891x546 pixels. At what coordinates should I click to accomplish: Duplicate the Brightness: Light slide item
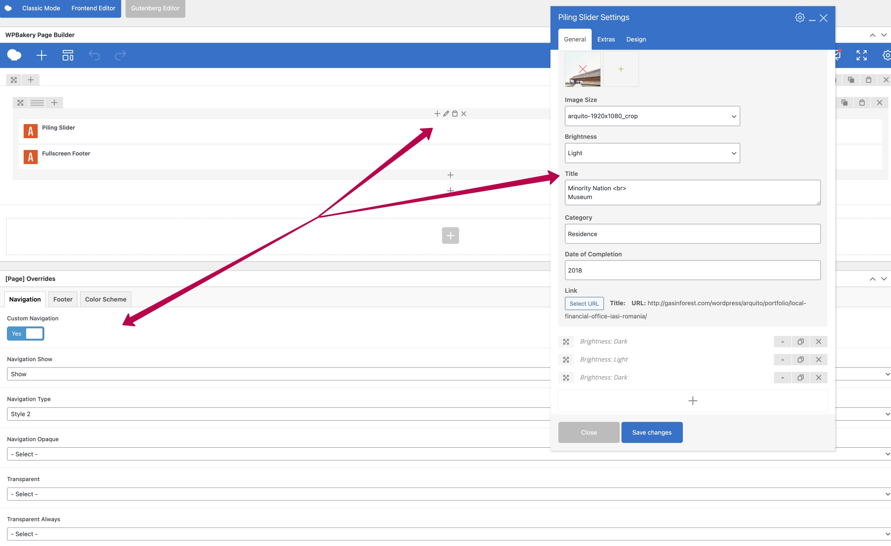click(x=801, y=360)
